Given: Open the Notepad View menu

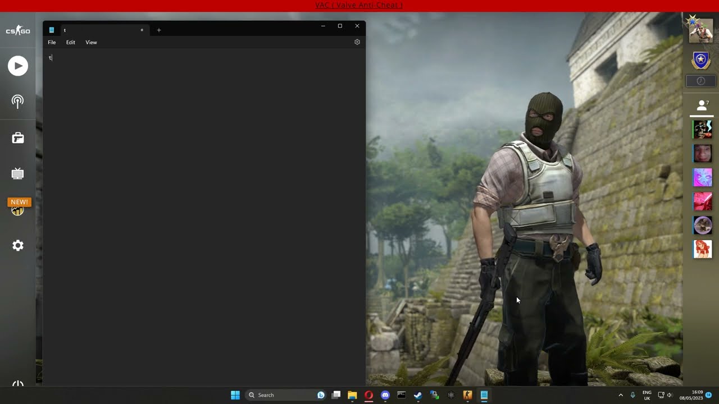Looking at the screenshot, I should 91,42.
